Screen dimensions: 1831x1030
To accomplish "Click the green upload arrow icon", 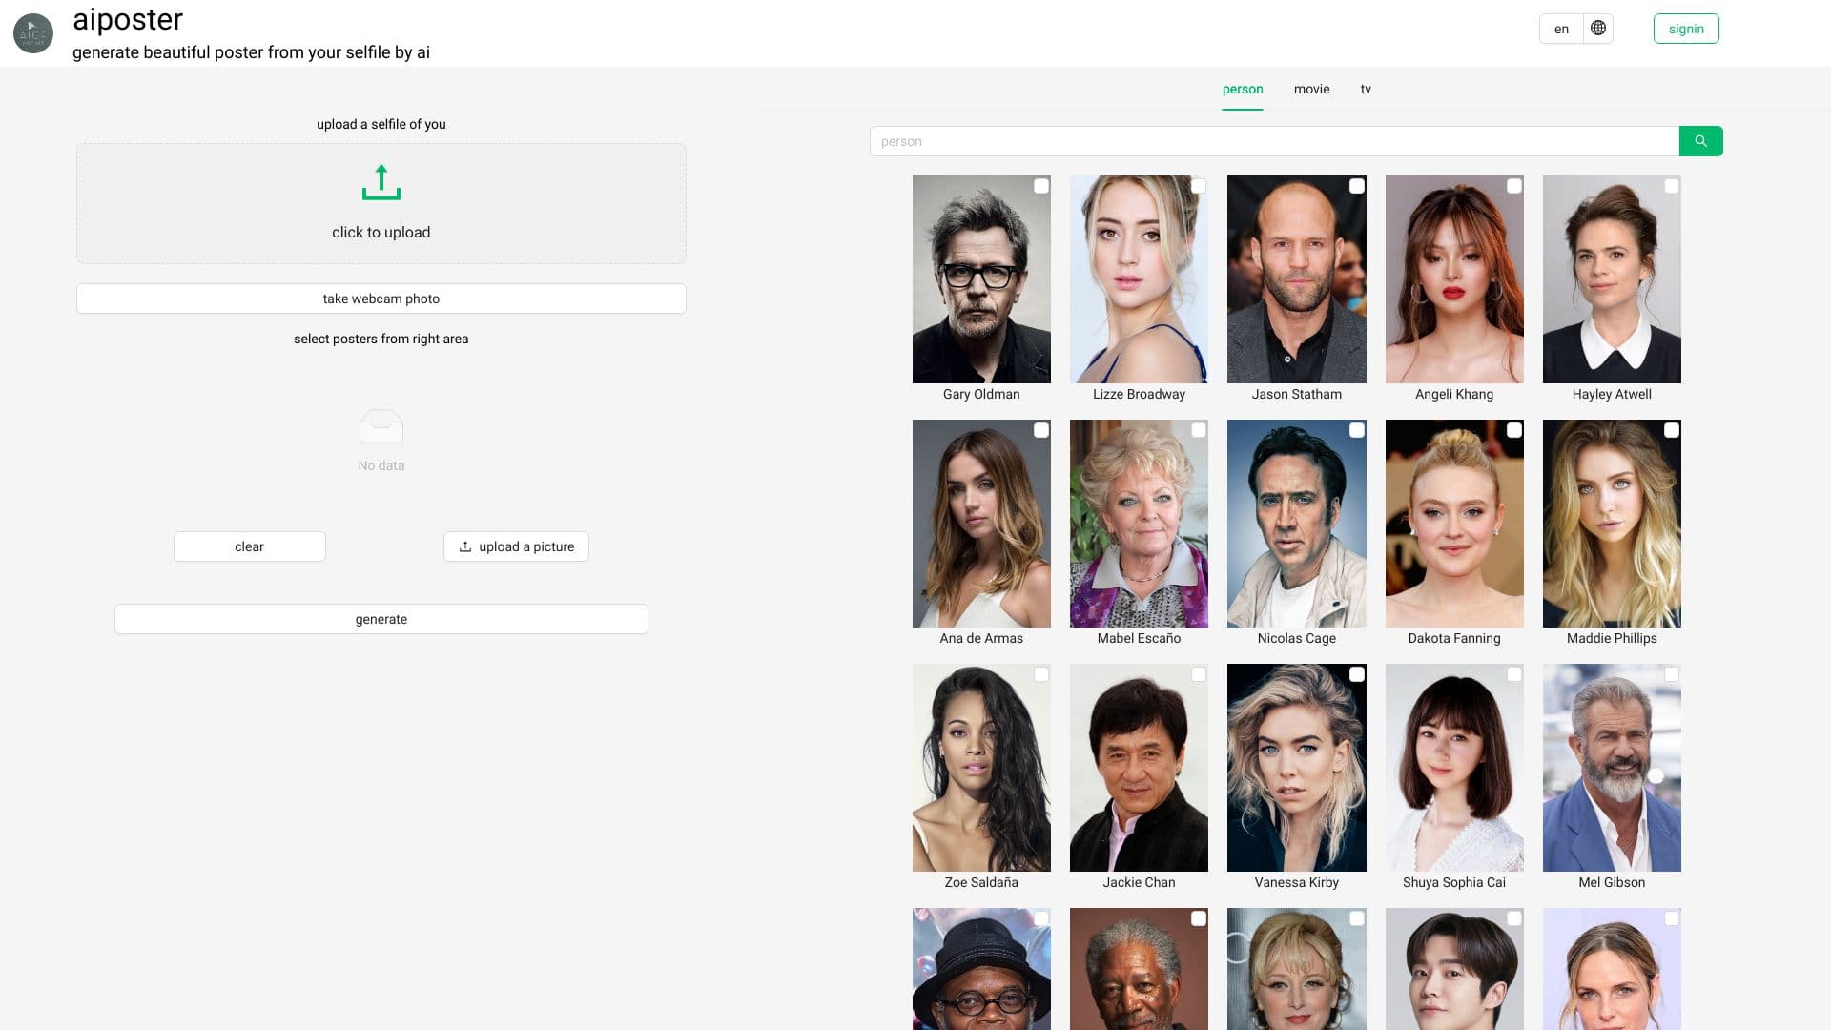I will pyautogui.click(x=381, y=183).
